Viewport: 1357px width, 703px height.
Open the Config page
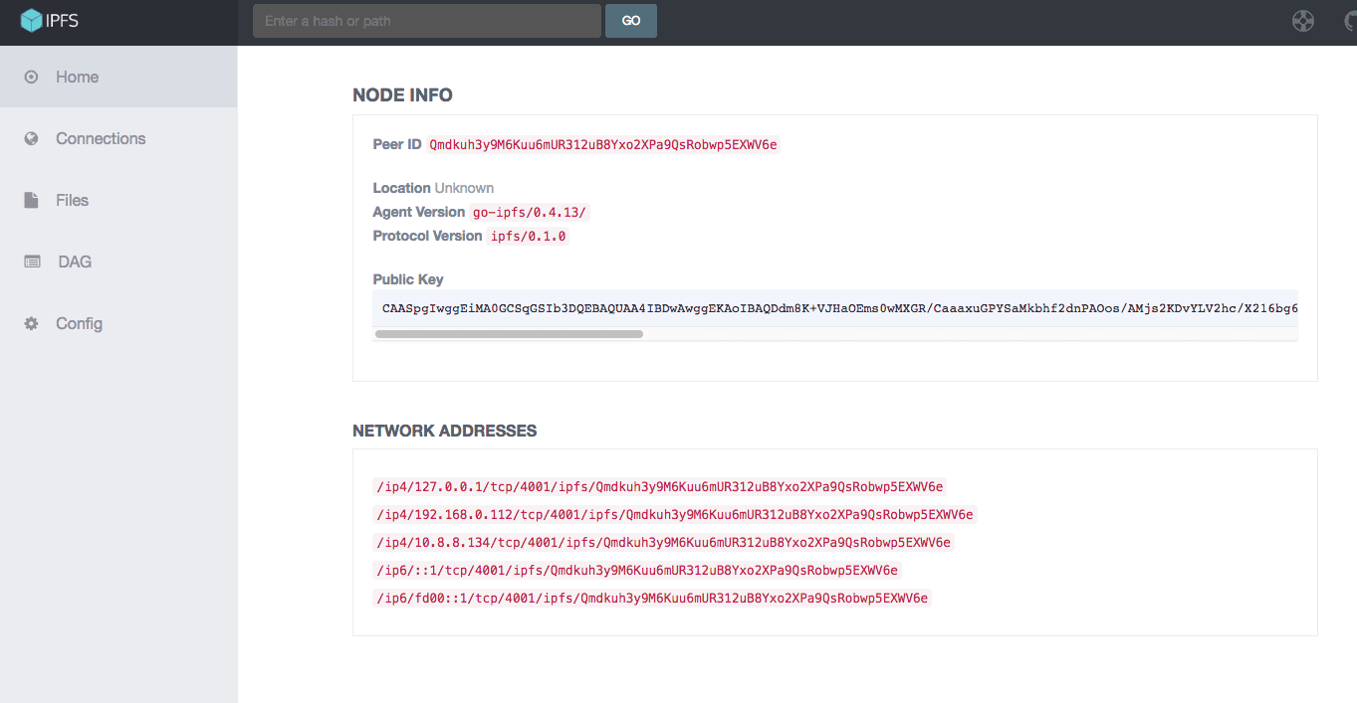coord(118,323)
